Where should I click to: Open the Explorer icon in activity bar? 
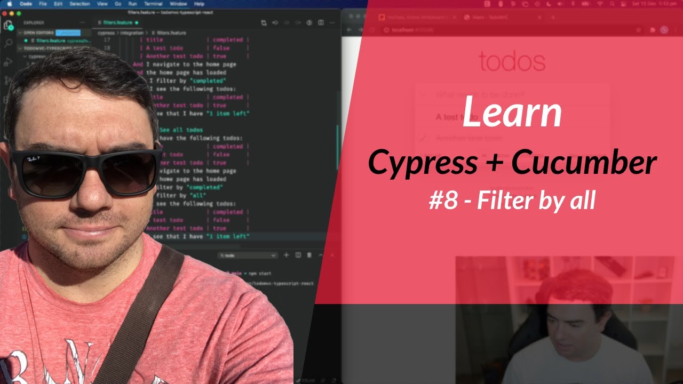click(8, 25)
